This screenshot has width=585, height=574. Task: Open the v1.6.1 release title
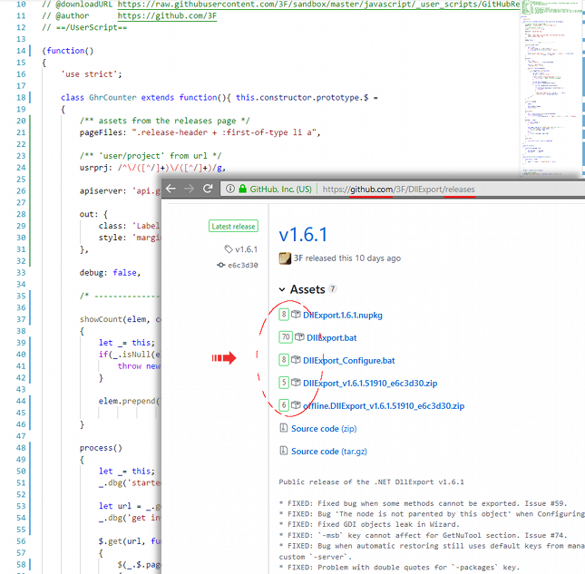303,235
